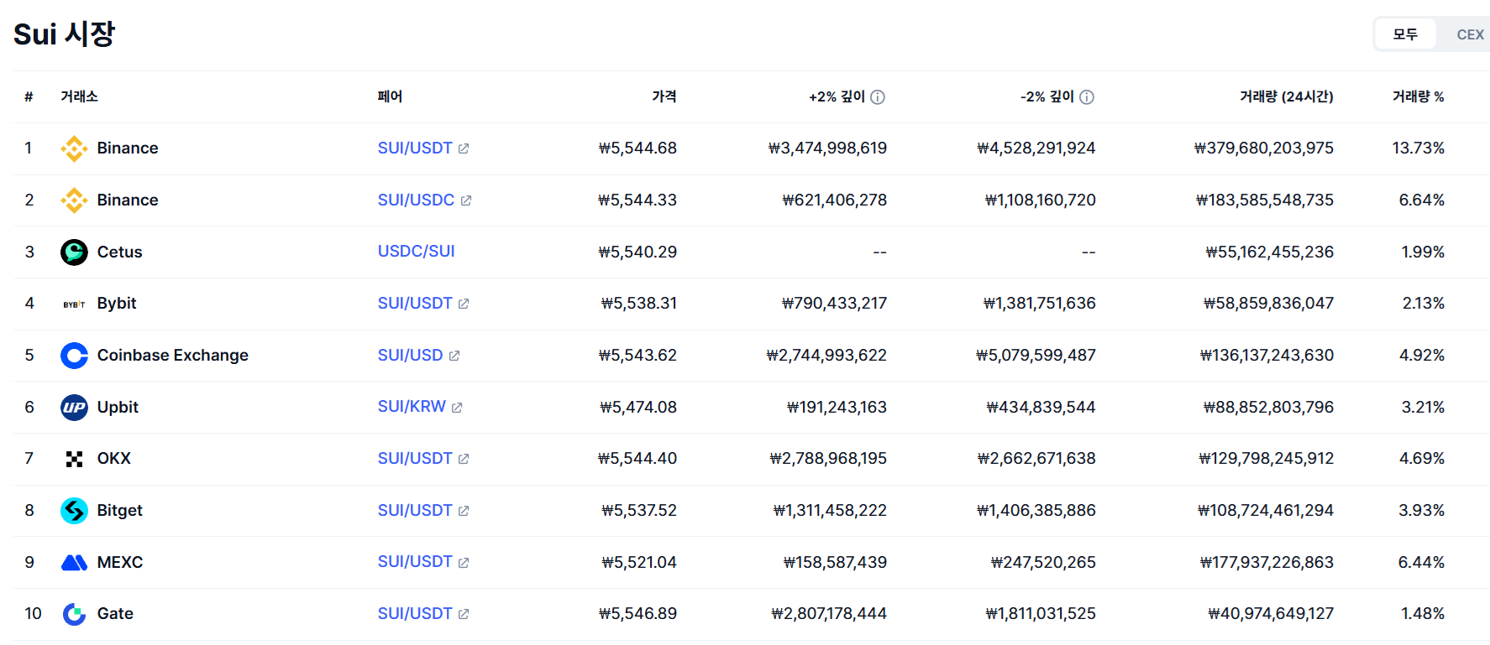Sort by the 거래량 % column header

(1418, 96)
